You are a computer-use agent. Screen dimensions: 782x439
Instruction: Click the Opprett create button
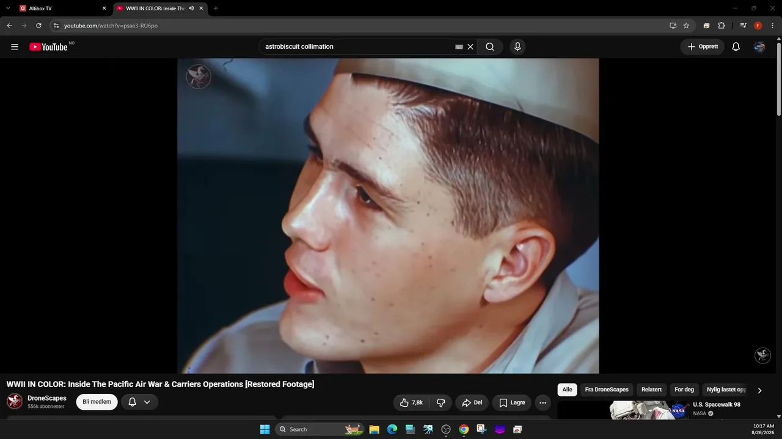(703, 47)
